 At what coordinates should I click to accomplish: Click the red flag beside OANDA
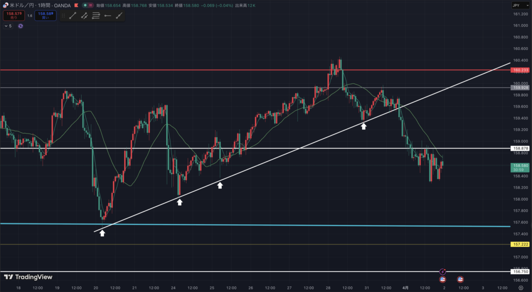point(76,5)
